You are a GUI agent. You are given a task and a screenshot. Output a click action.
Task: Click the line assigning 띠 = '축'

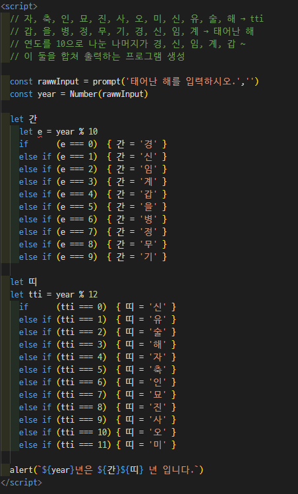tap(98, 369)
